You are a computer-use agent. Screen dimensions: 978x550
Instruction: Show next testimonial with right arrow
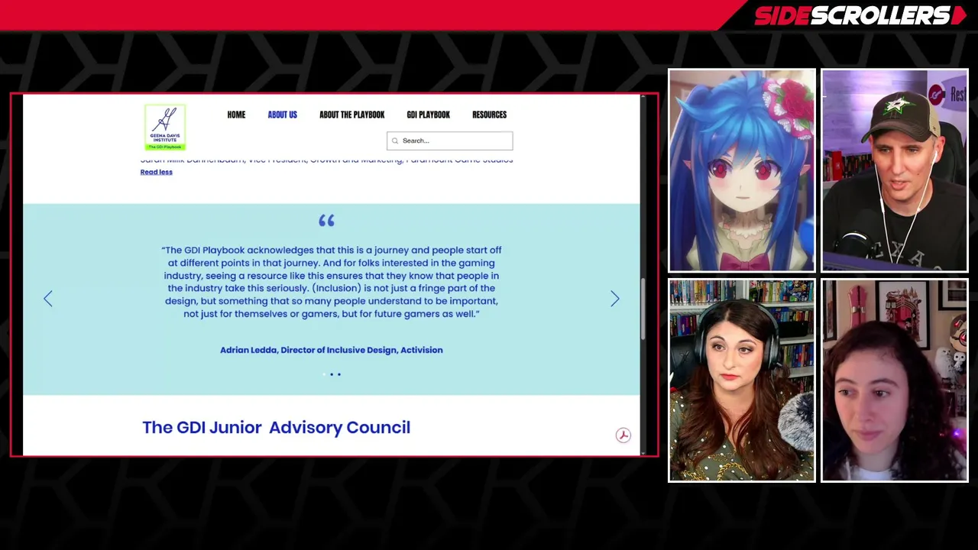pyautogui.click(x=614, y=299)
